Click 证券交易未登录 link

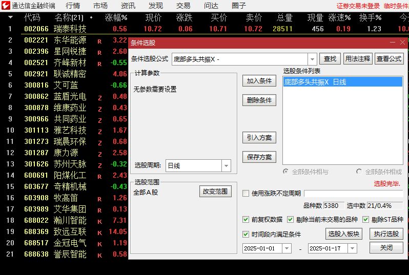click(358, 6)
